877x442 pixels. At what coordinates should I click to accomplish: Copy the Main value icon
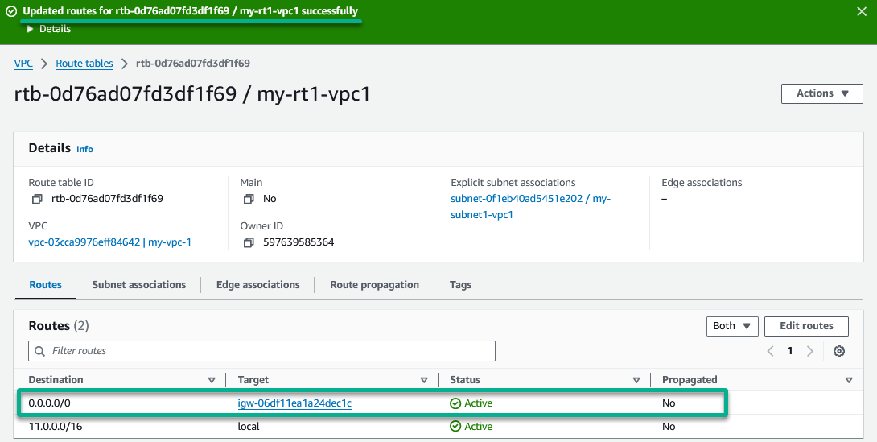pyautogui.click(x=249, y=199)
